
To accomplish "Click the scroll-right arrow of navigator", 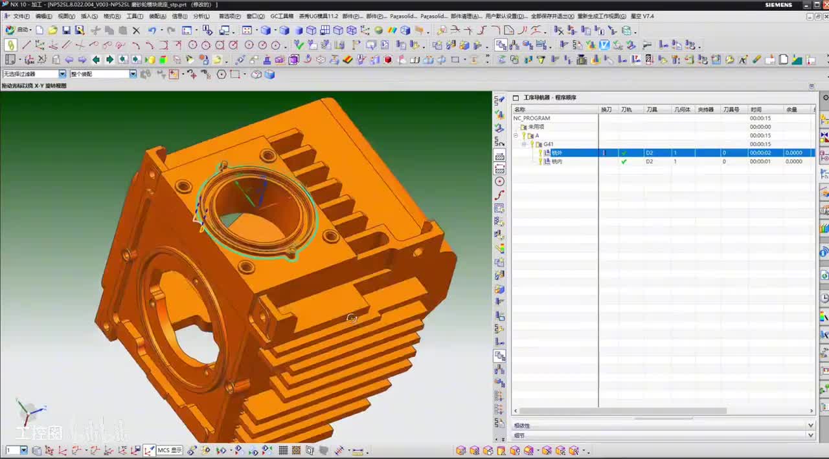I will [x=812, y=411].
